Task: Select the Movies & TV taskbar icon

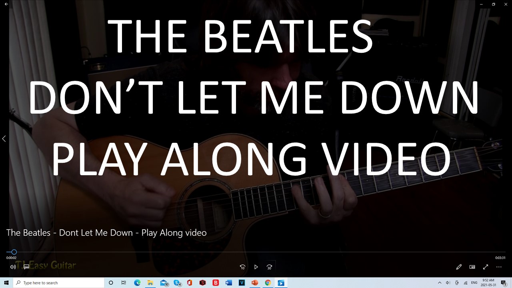Action: pos(281,283)
